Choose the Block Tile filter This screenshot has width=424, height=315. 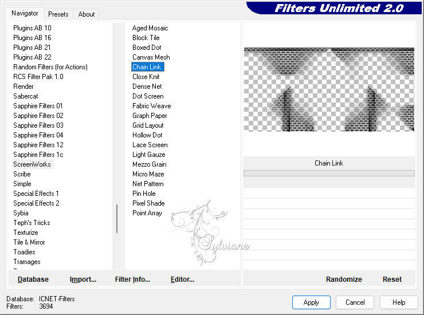tap(146, 38)
